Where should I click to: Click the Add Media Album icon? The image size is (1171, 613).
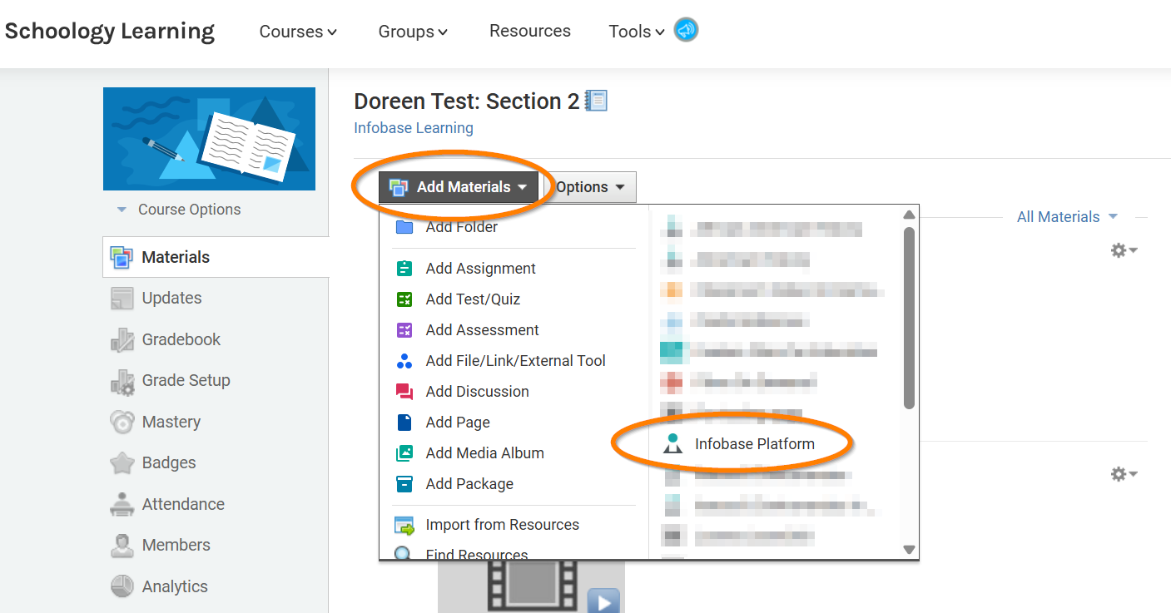[x=404, y=453]
